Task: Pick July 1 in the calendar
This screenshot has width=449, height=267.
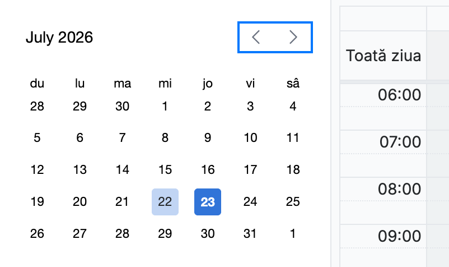Action: click(x=165, y=107)
